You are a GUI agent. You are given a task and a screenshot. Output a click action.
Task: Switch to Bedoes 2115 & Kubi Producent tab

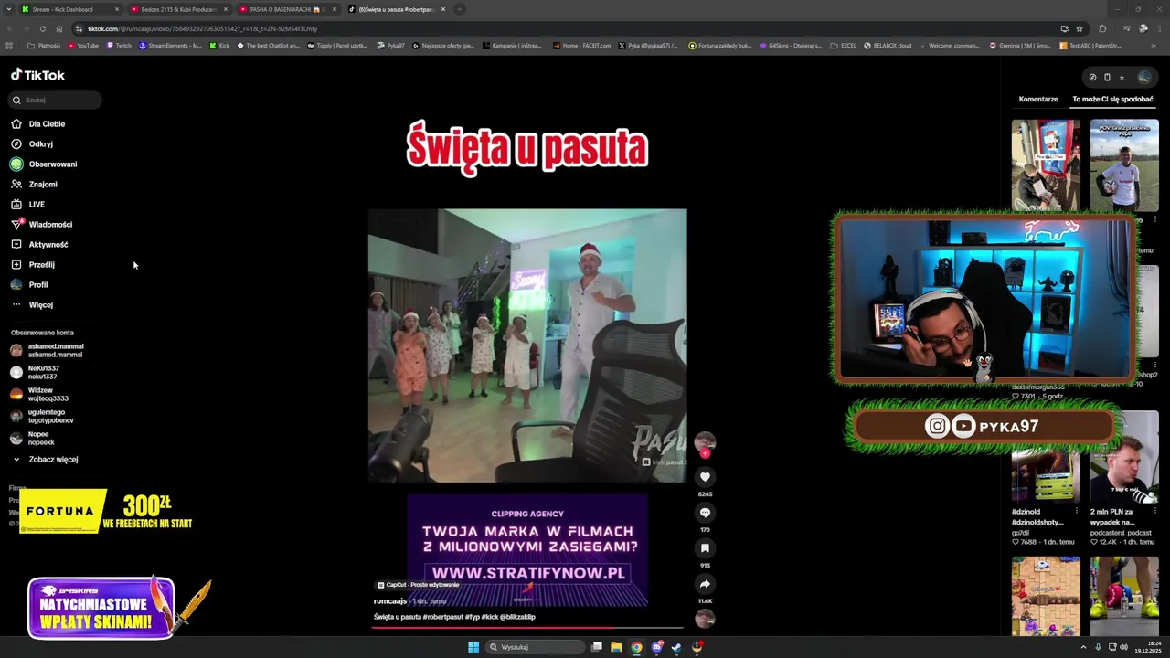[179, 9]
